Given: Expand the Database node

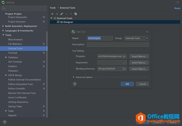Looking at the screenshot, I should pyautogui.click(x=6, y=57).
